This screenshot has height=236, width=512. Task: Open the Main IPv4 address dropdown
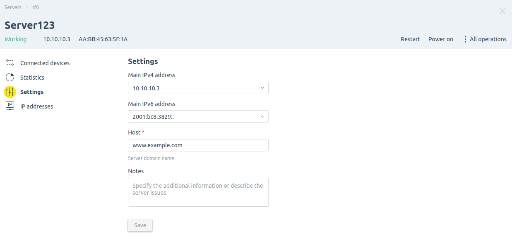[198, 88]
